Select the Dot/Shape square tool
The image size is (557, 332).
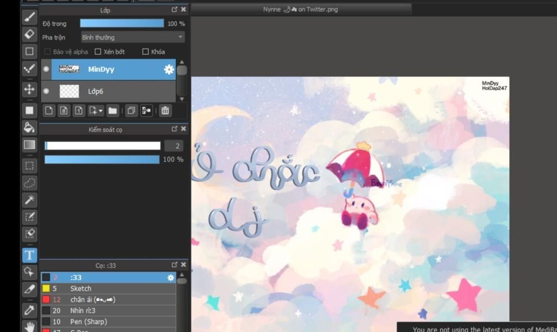point(29,52)
